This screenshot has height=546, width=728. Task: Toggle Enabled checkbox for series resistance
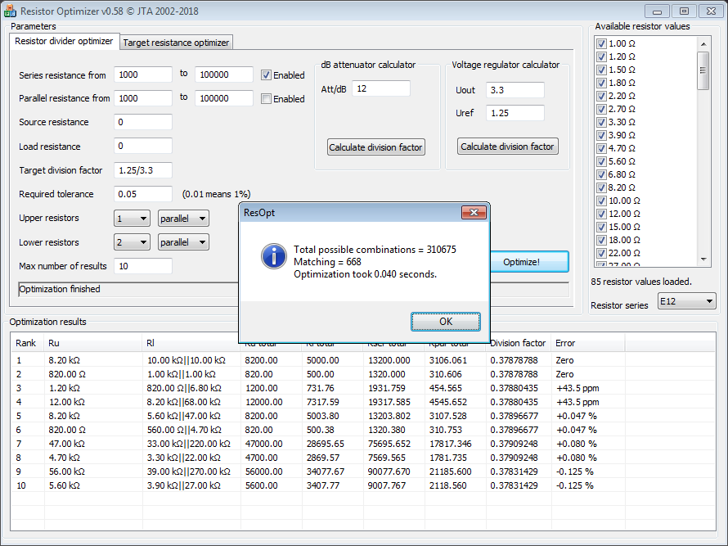pyautogui.click(x=267, y=75)
